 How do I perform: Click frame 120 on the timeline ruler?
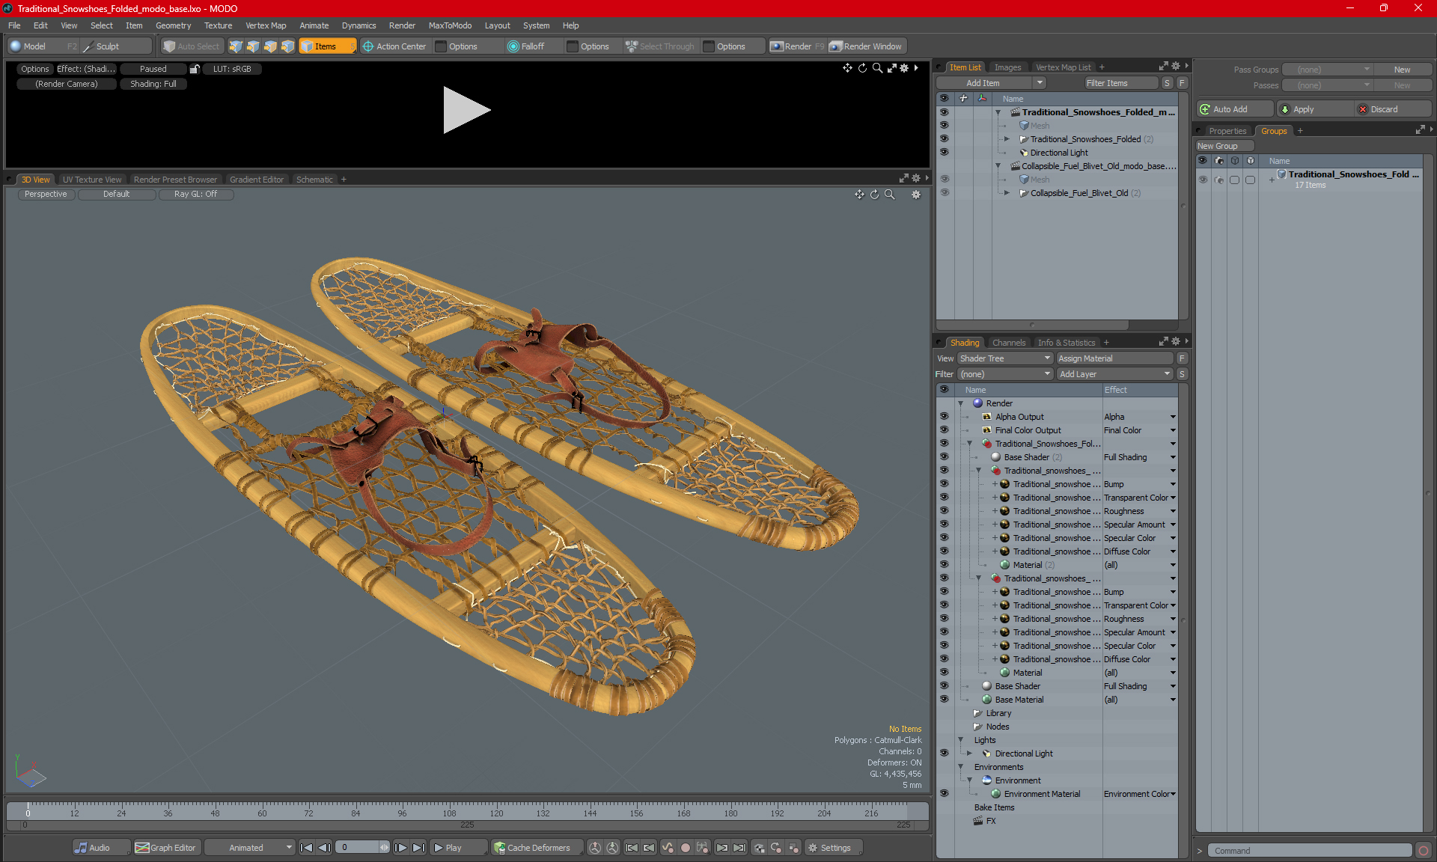point(496,811)
